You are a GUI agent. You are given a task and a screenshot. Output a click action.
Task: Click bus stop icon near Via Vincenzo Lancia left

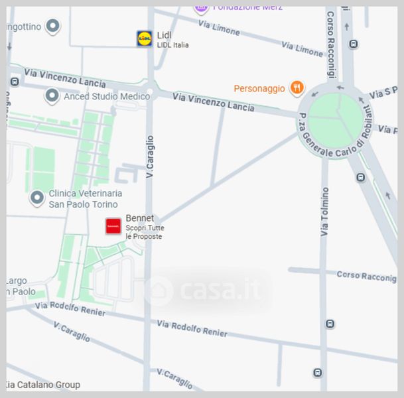(15, 82)
